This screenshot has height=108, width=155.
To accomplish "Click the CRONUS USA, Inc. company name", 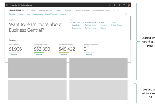I will tap(17, 10).
